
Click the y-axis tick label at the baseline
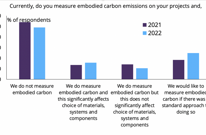click(x=1, y=79)
